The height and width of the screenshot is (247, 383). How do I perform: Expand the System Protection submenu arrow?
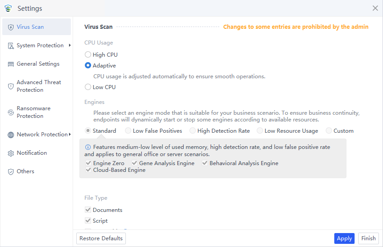point(69,45)
